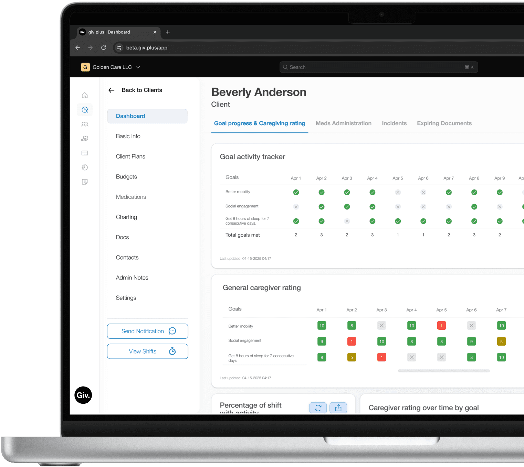Screen dimensions: 524x467
Task: Click the caregiver rating horizontal scrollbar
Action: point(444,371)
